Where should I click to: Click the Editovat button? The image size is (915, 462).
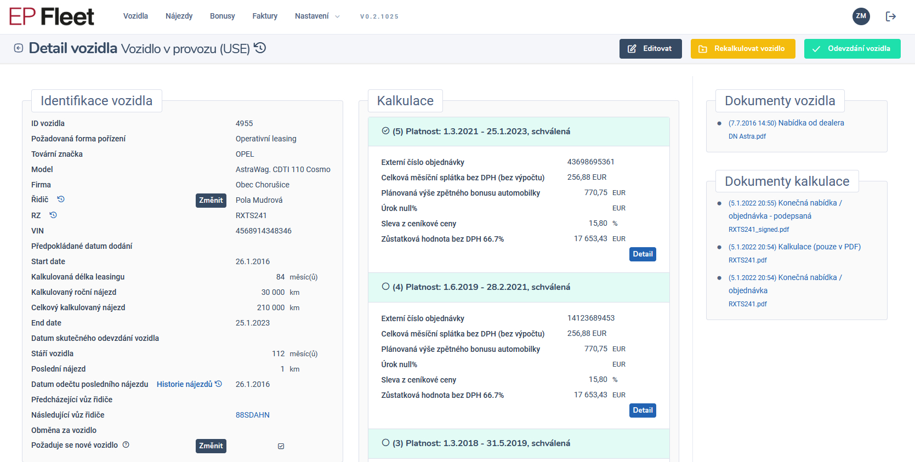tap(650, 49)
